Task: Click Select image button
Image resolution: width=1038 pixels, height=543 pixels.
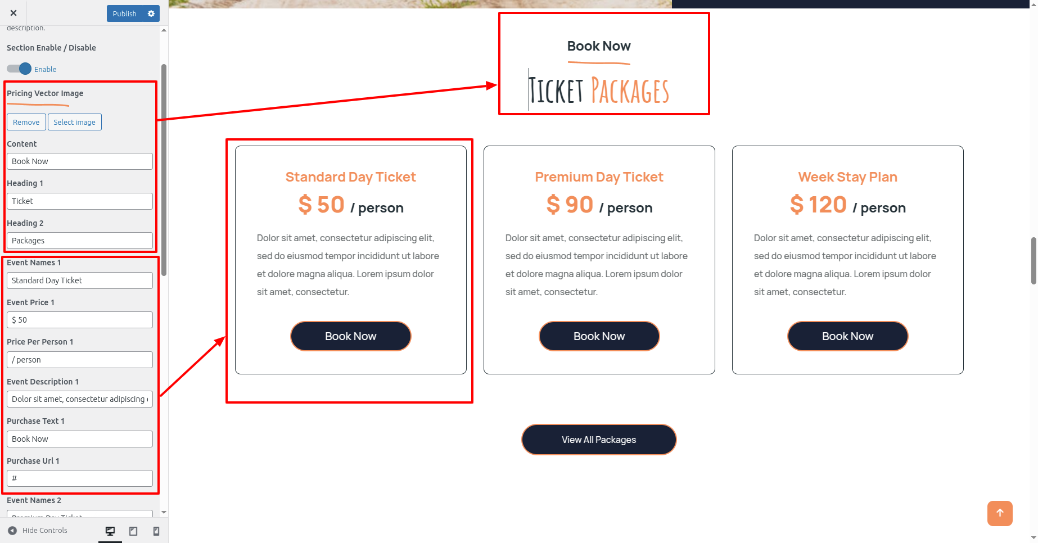Action: pyautogui.click(x=75, y=122)
